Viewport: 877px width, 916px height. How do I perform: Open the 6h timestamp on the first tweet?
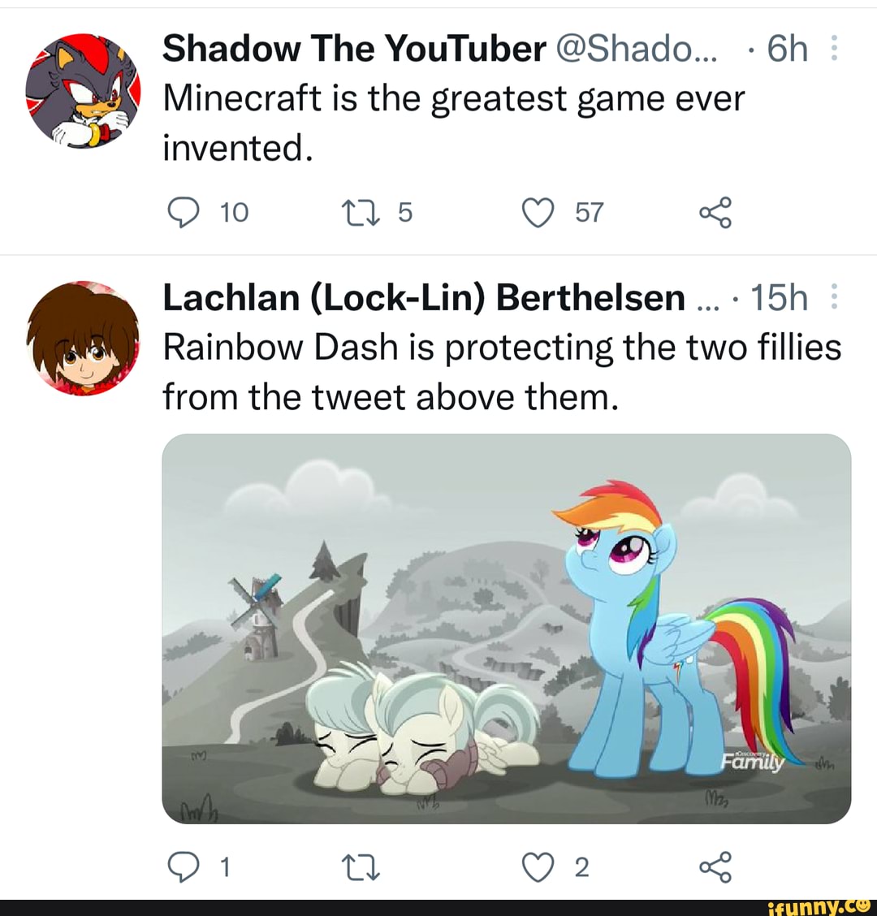pyautogui.click(x=786, y=50)
